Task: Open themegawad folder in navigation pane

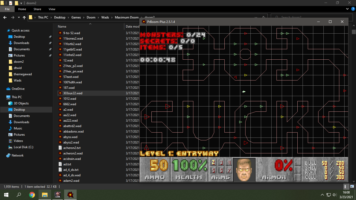Action: [23, 74]
